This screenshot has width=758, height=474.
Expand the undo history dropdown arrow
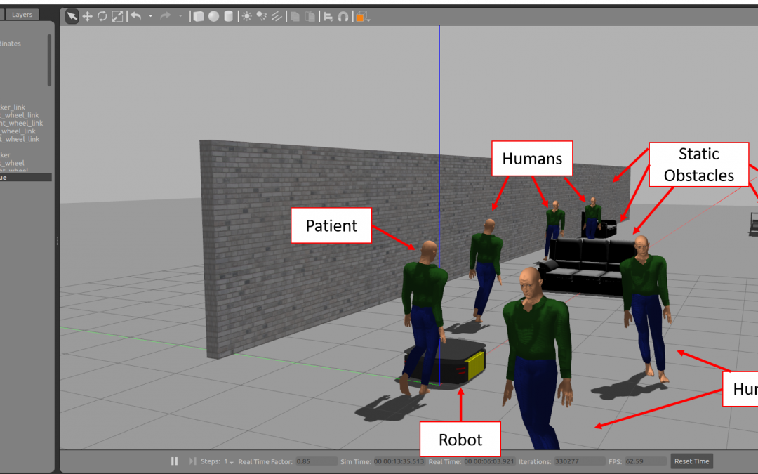(150, 16)
